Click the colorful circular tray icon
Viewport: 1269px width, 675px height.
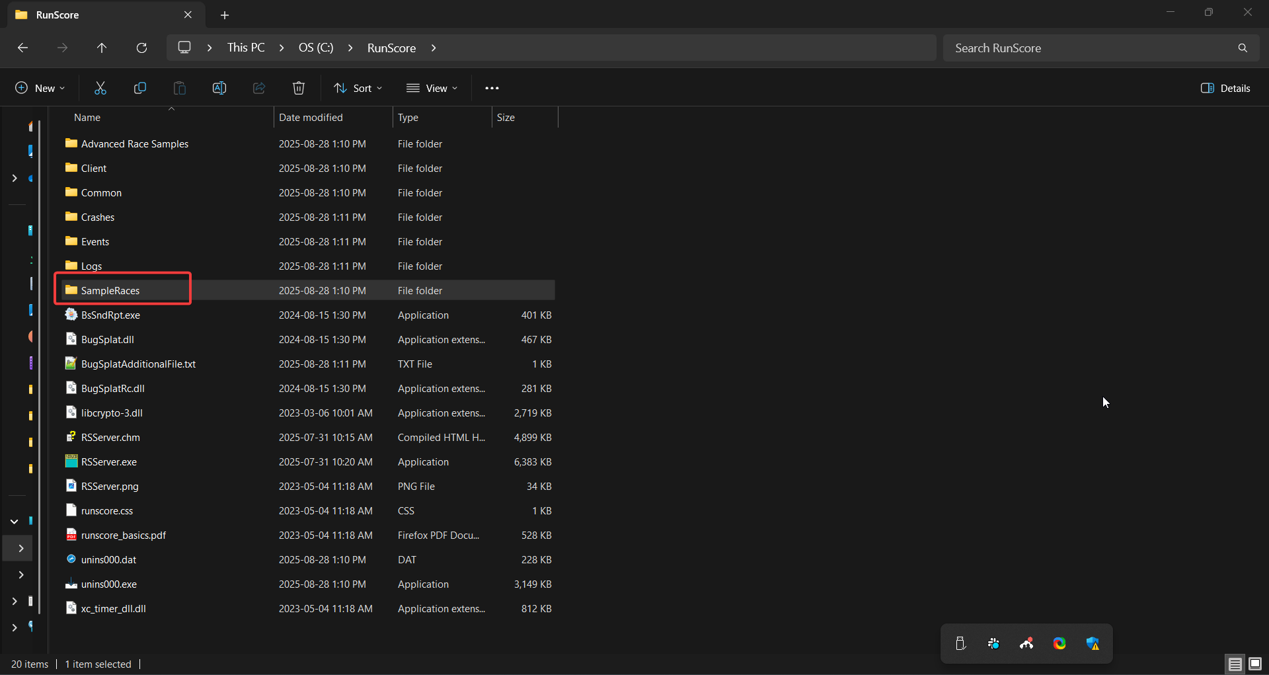[1059, 643]
